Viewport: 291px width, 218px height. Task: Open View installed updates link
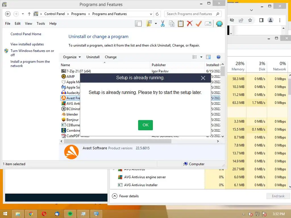click(x=27, y=44)
